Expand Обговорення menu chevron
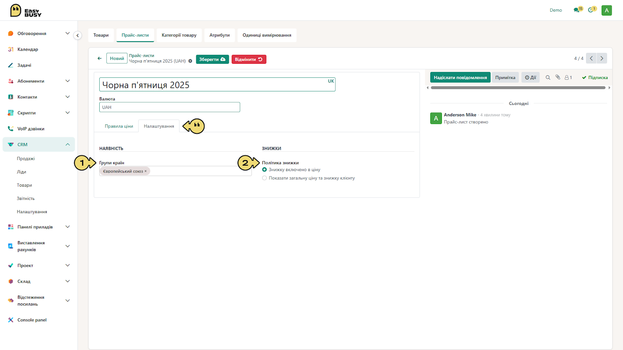Viewport: 623px width, 350px height. pos(67,33)
